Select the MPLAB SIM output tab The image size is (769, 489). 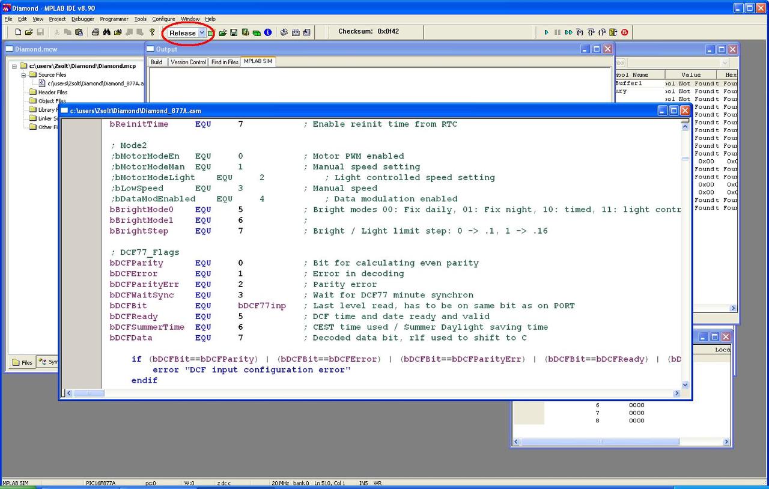(258, 61)
